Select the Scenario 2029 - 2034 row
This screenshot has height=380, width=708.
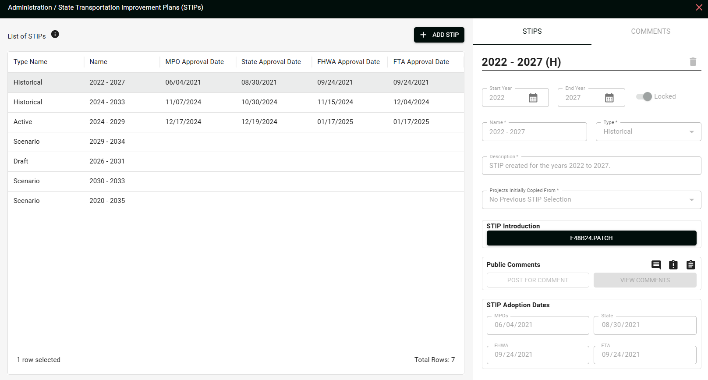[236, 142]
